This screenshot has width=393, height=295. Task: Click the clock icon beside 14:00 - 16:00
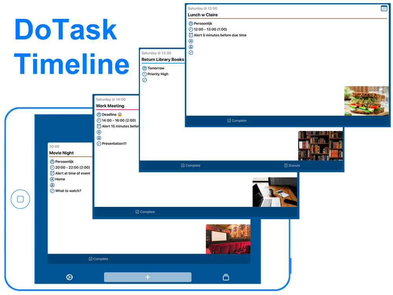99,120
